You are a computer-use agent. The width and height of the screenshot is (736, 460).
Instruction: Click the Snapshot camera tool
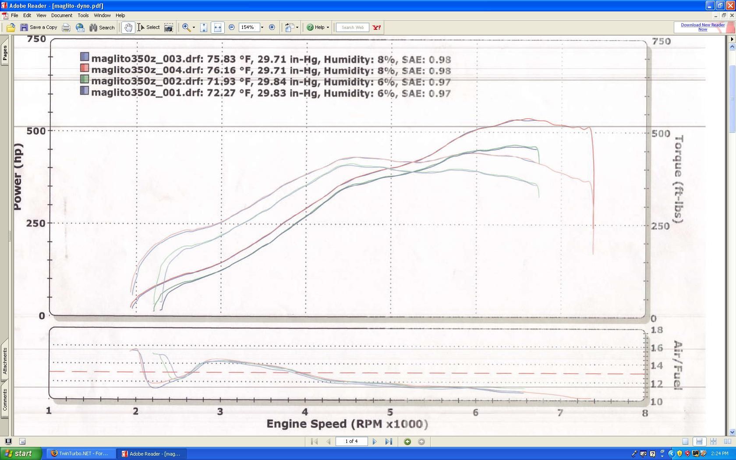tap(168, 28)
